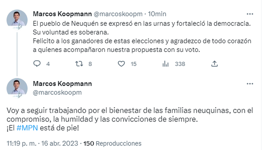This screenshot has height=150, width=262.
Task: Open more options on the second tweet
Action: click(x=250, y=84)
